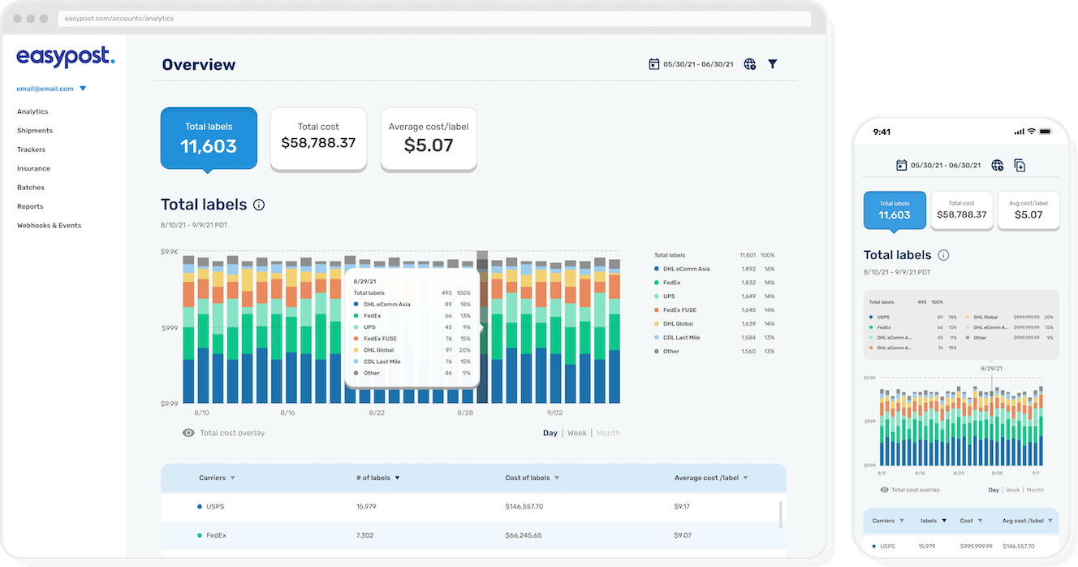The width and height of the screenshot is (1078, 567).
Task: Select the desktop Average cost/label card
Action: tap(429, 138)
